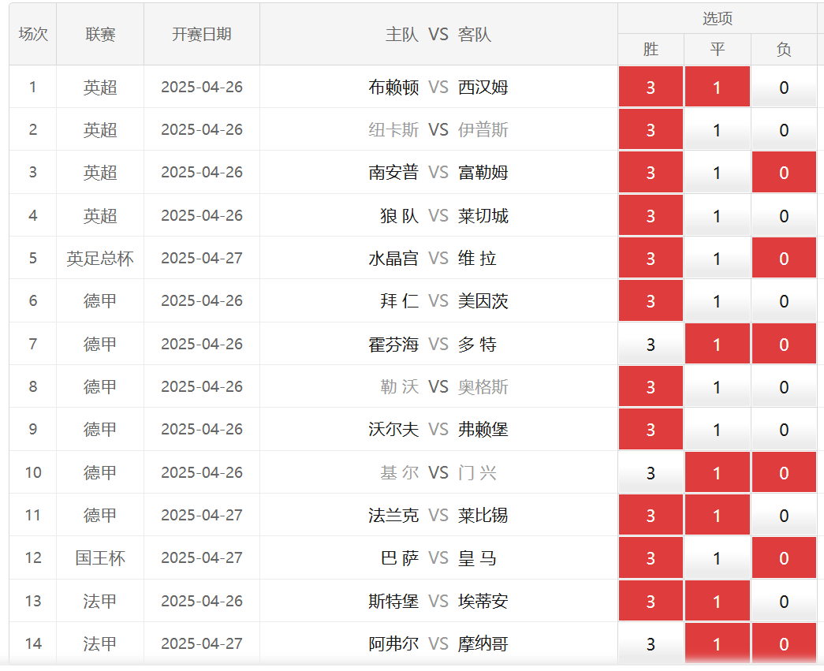Screen dimensions: 824x671
Task: Toggle 平 (1) for 布赖顿 VS 西汉姆
Action: [718, 87]
